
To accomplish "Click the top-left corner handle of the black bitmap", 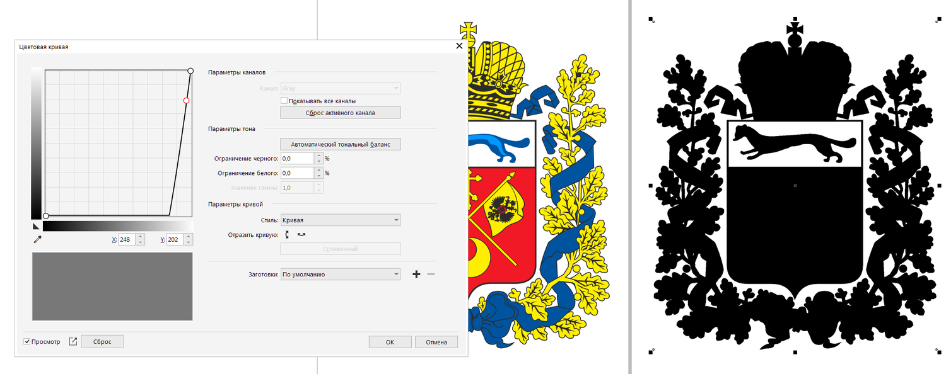I will (x=651, y=20).
